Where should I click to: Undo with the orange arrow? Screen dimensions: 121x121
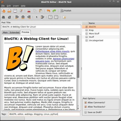(48, 11)
